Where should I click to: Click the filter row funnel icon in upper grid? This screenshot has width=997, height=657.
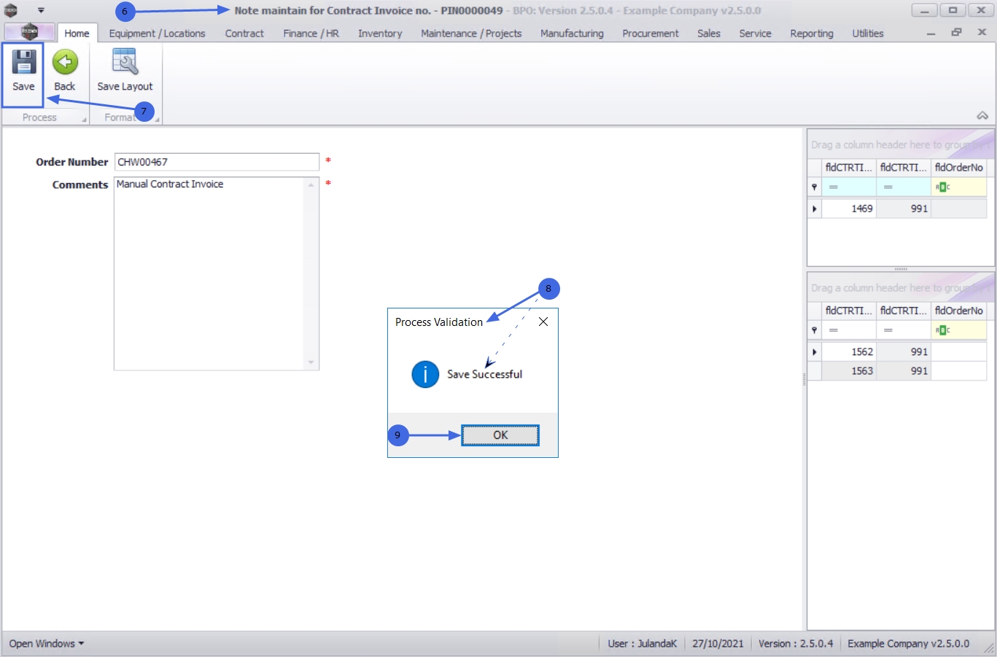(x=815, y=187)
